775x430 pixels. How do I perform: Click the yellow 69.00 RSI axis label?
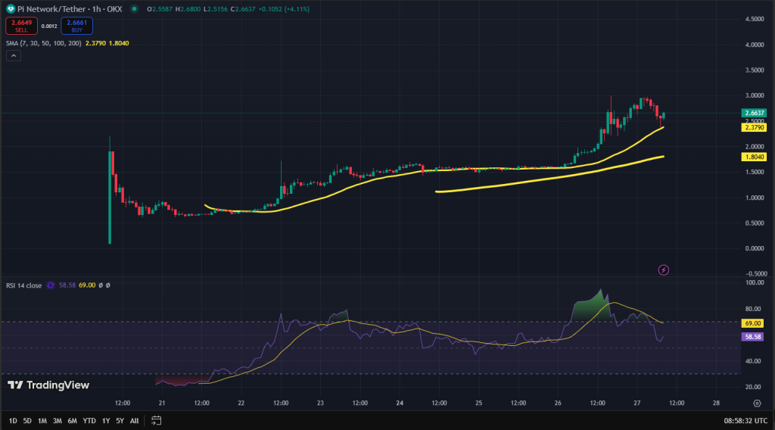[x=752, y=323]
